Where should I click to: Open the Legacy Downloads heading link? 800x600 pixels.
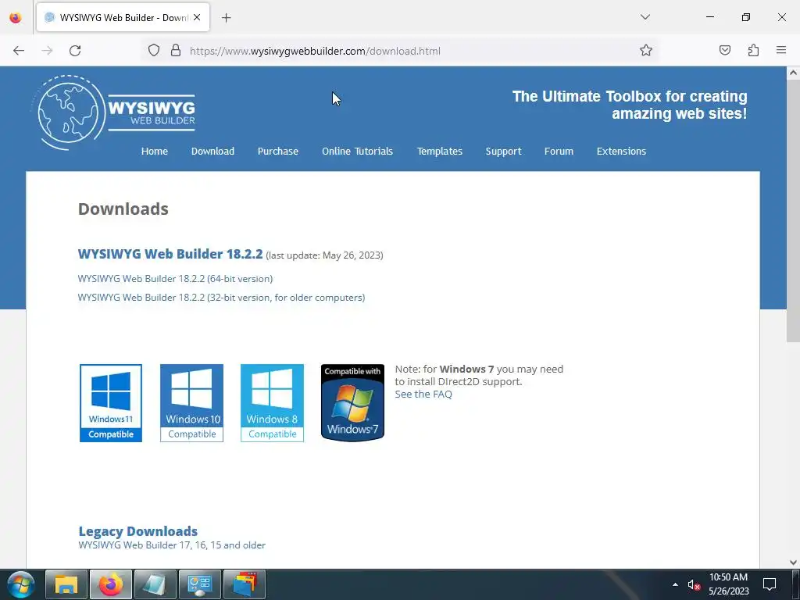pyautogui.click(x=137, y=531)
